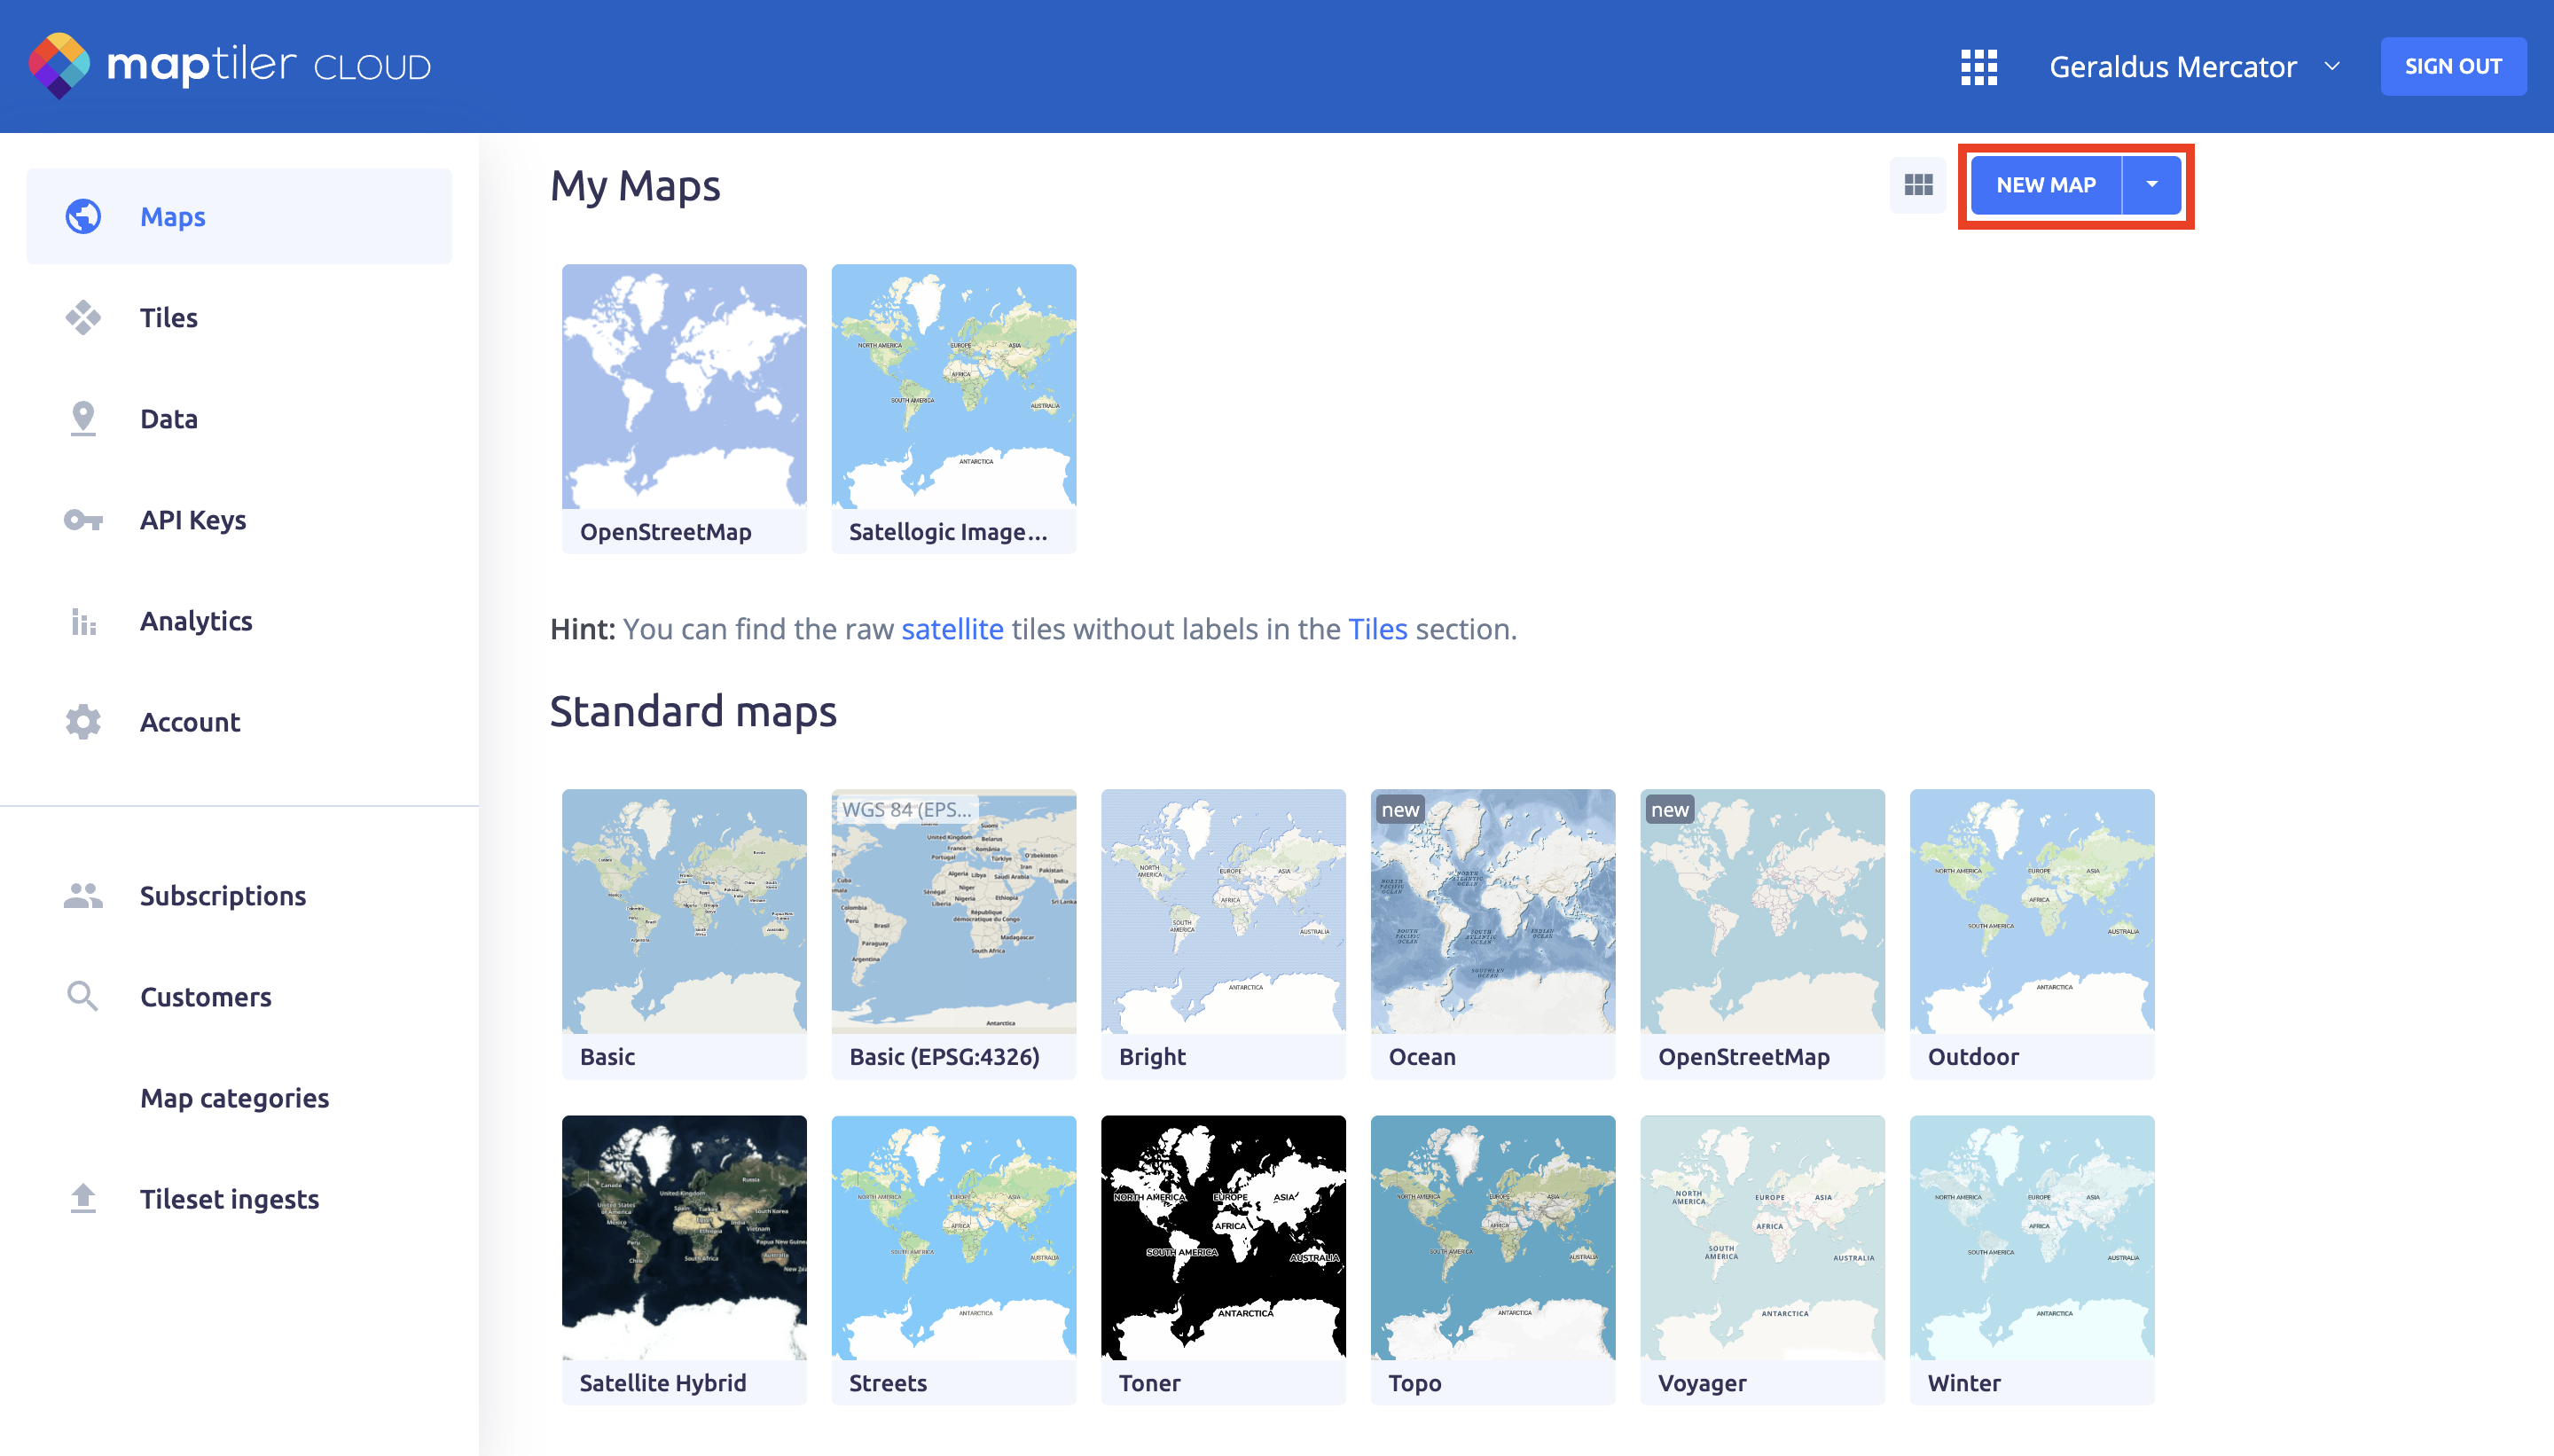Open the apps grid menu icon

(1978, 67)
